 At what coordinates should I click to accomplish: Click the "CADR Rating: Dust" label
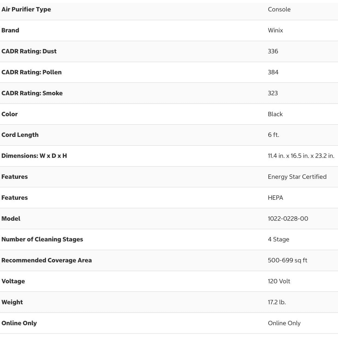tap(29, 51)
